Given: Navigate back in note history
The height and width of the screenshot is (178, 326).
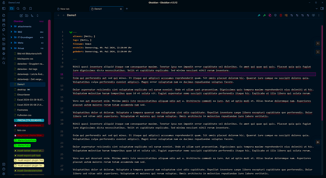Looking at the screenshot, I should (x=59, y=16).
